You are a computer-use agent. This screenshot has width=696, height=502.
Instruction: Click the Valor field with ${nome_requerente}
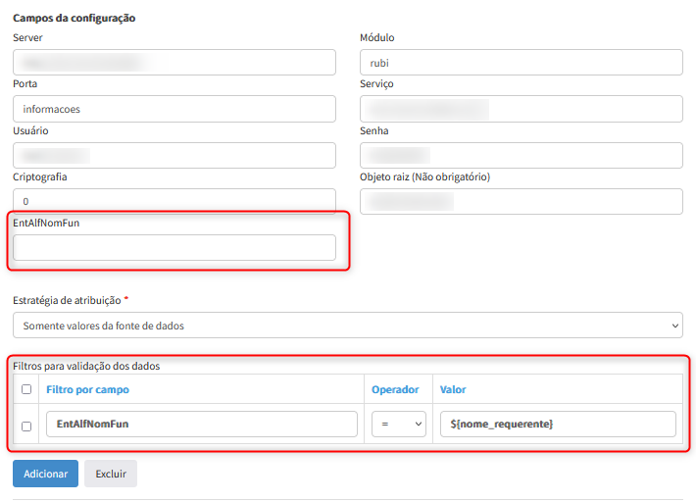coord(557,424)
